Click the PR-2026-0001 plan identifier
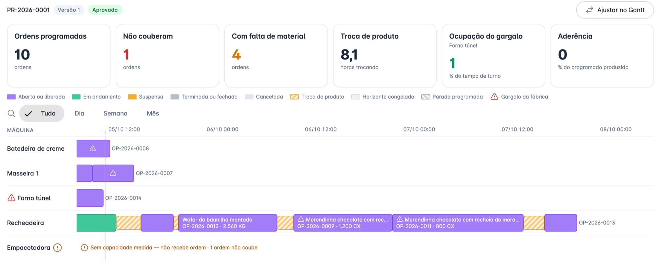Viewport: 661px width, 265px height. click(x=28, y=10)
